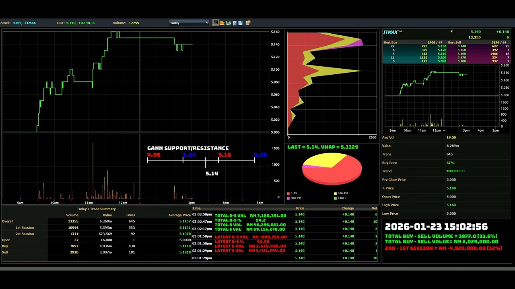Click the volume-by-price pie chart

tap(332, 169)
